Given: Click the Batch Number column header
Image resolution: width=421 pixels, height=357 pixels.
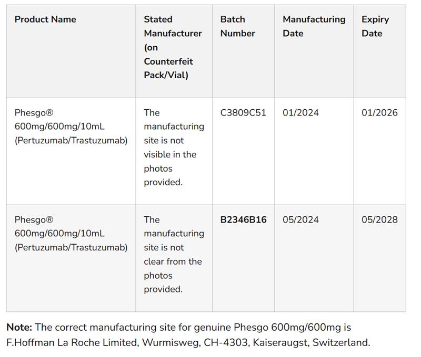Looking at the screenshot, I should point(237,26).
